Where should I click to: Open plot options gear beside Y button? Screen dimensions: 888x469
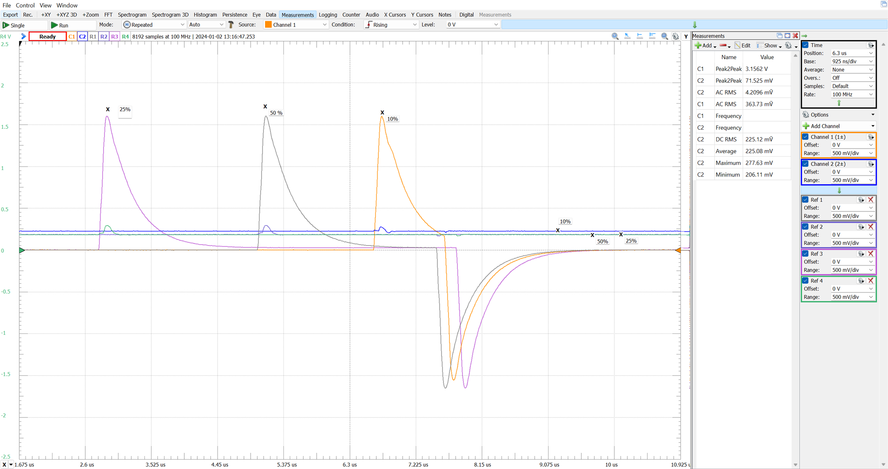pyautogui.click(x=675, y=36)
